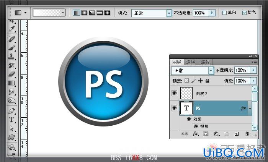Toggle lock all padlock icon
The image size is (268, 162).
pos(208,81)
